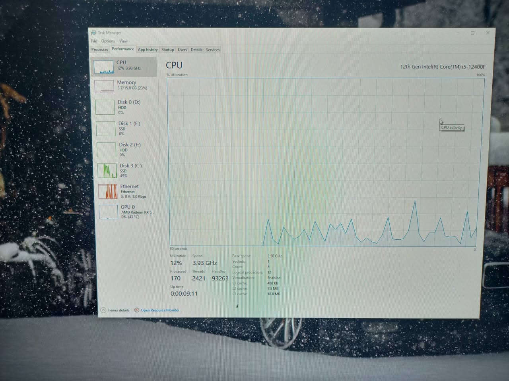Switch to the Processes tab

[x=99, y=50]
